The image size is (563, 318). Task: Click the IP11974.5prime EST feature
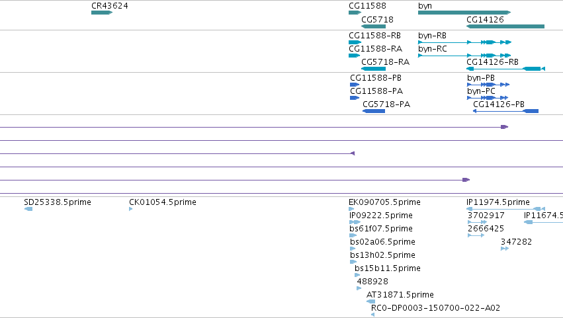pos(505,209)
